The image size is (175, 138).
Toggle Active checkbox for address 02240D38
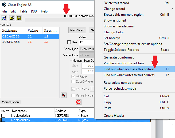[x=3, y=120]
